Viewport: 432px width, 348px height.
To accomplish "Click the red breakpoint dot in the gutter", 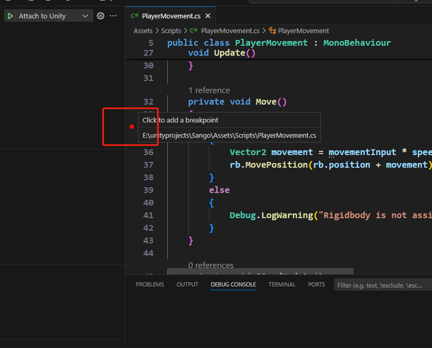I will pyautogui.click(x=132, y=127).
